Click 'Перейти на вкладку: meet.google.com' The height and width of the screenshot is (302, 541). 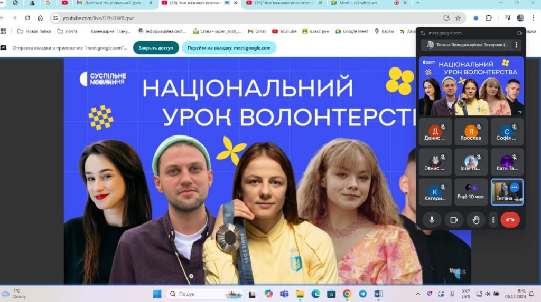coord(229,48)
